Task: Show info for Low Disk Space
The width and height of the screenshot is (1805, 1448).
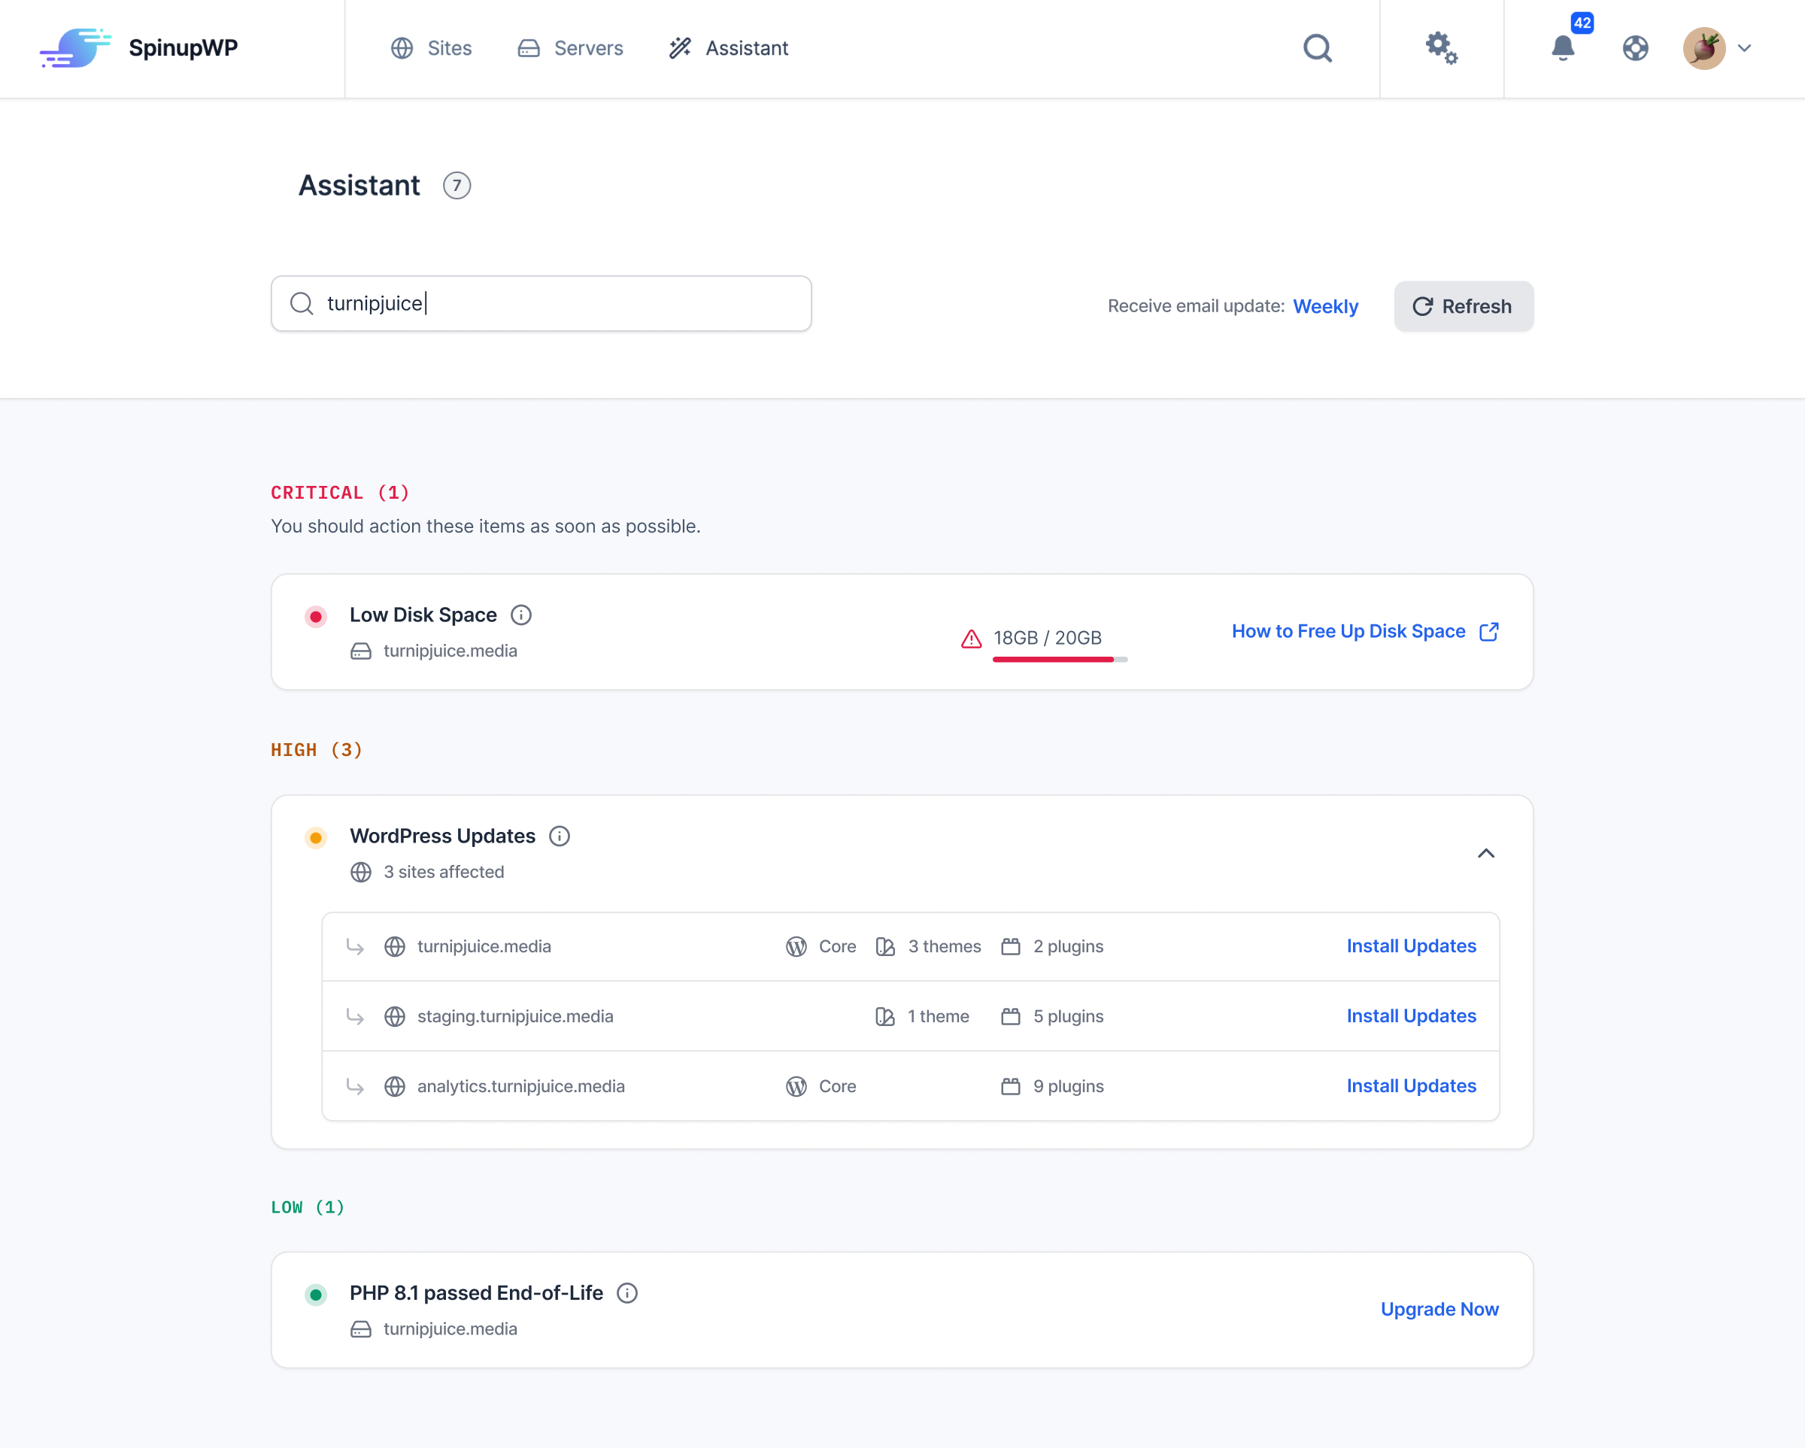Action: [520, 615]
